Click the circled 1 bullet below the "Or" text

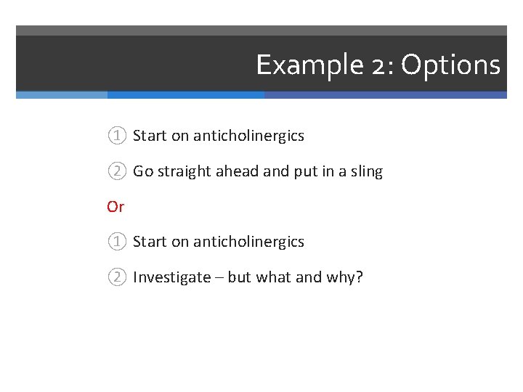click(118, 242)
